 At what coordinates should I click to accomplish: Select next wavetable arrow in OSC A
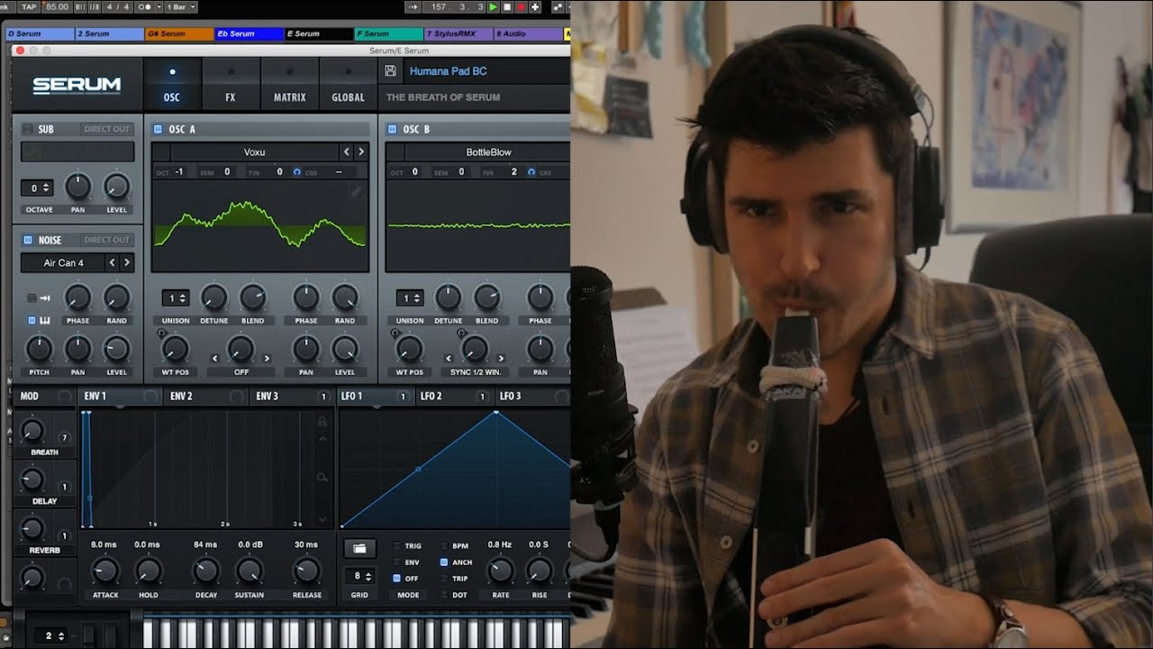(361, 152)
